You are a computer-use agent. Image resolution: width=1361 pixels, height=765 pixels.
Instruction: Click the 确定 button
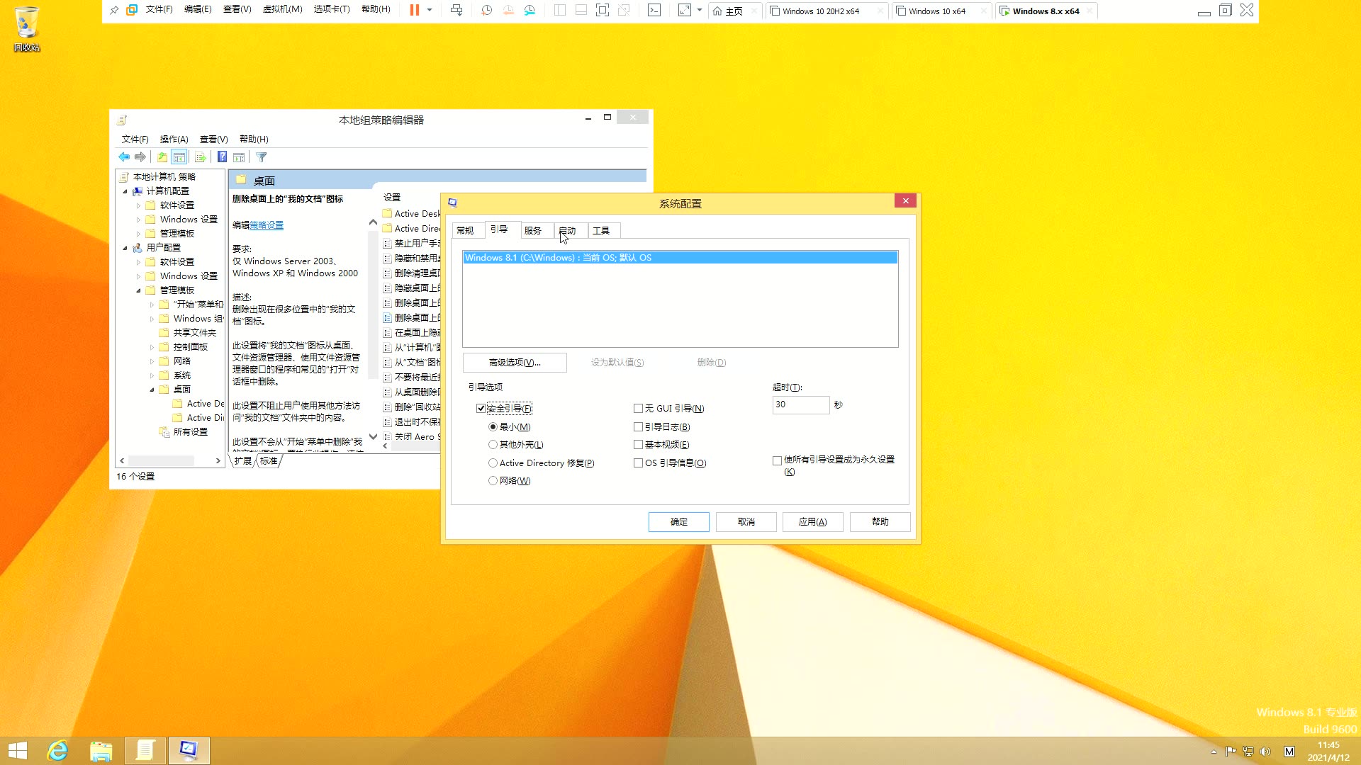point(679,522)
